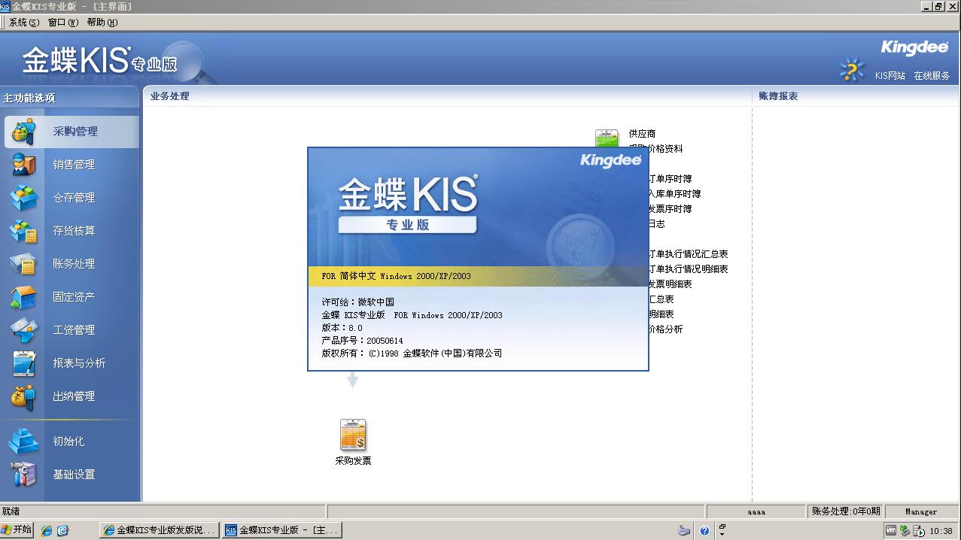Screen dimensions: 961x540
Task: Open the Windows 开始 start button
Action: click(17, 530)
